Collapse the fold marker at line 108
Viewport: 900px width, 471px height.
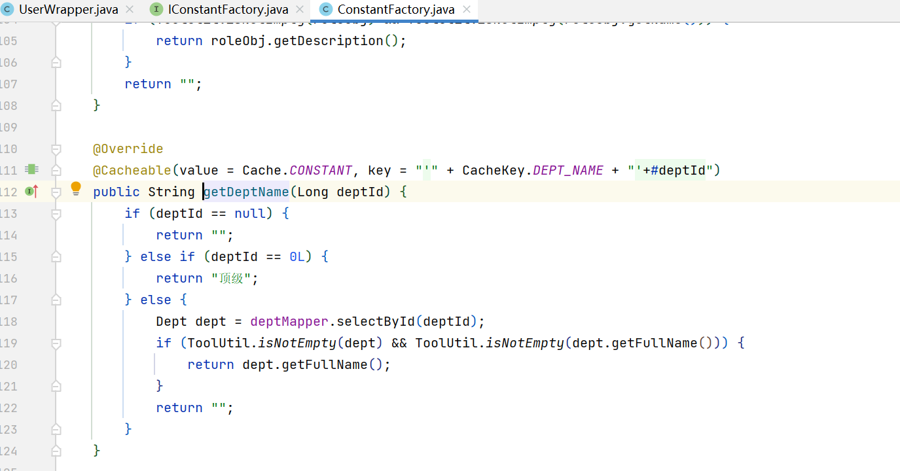(56, 105)
